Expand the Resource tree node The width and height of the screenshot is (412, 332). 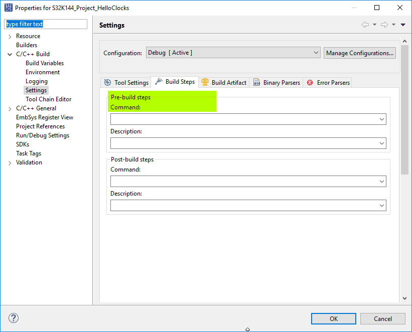click(10, 36)
